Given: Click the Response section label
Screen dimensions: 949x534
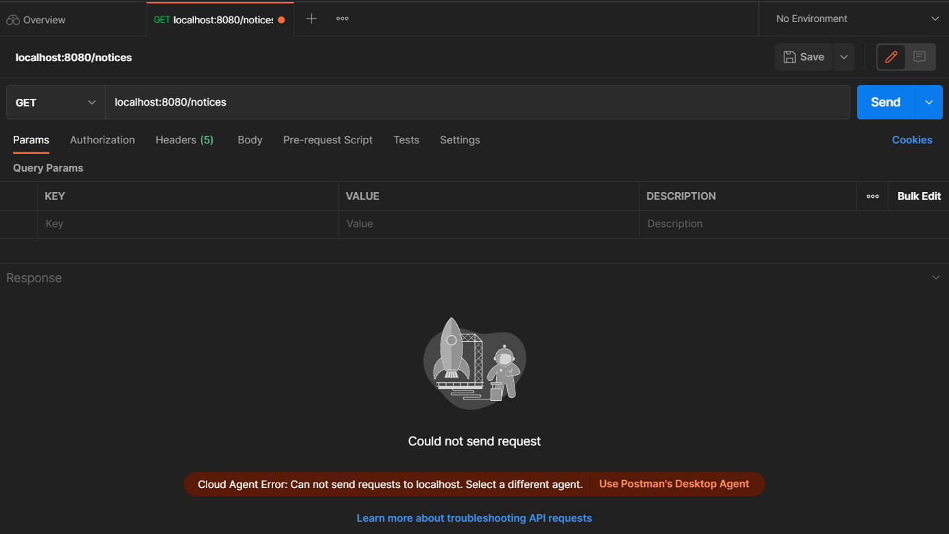Looking at the screenshot, I should tap(34, 277).
